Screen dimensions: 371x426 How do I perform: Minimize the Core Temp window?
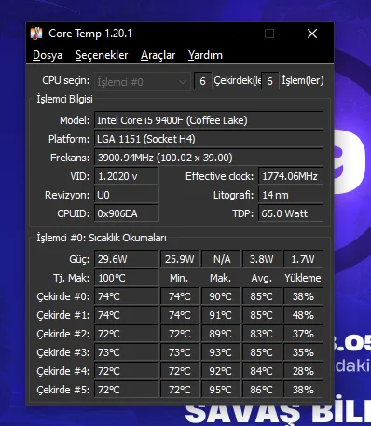coord(227,34)
